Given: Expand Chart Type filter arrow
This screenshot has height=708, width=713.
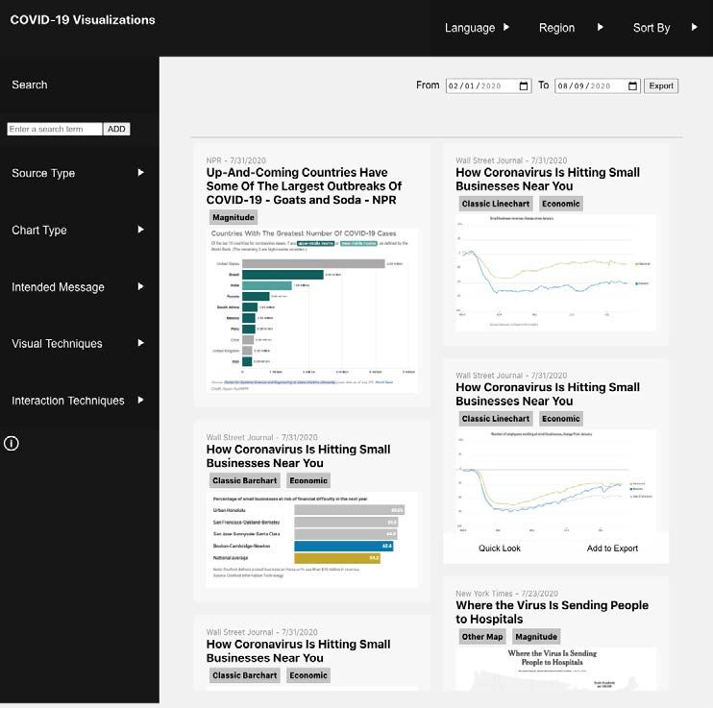Looking at the screenshot, I should click(141, 230).
